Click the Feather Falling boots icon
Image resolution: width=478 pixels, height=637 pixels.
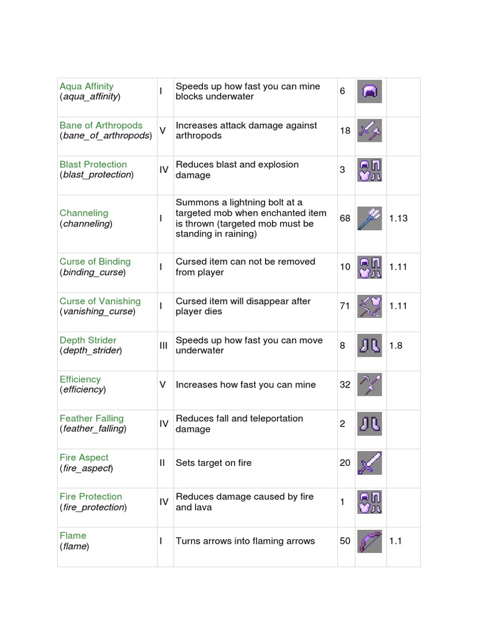(x=370, y=424)
